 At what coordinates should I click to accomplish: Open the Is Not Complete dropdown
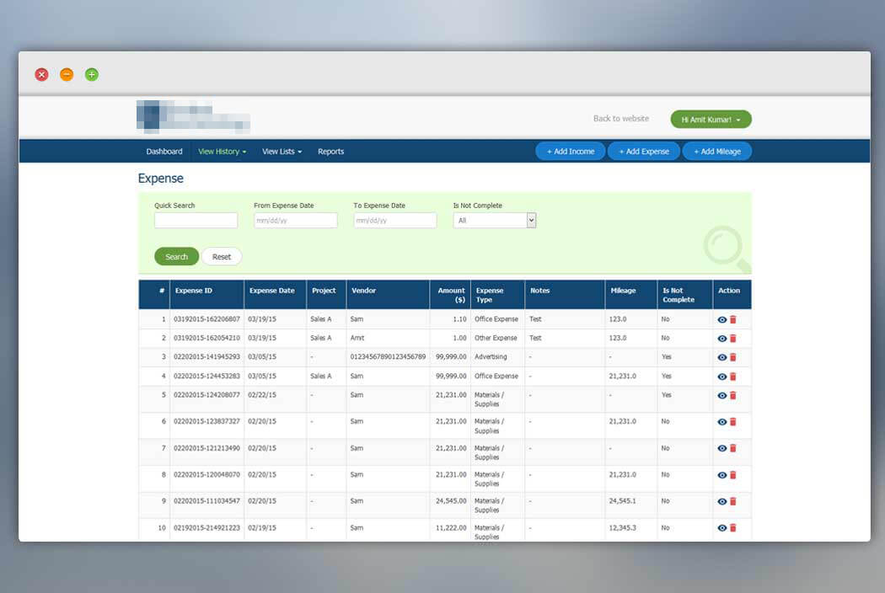click(495, 220)
